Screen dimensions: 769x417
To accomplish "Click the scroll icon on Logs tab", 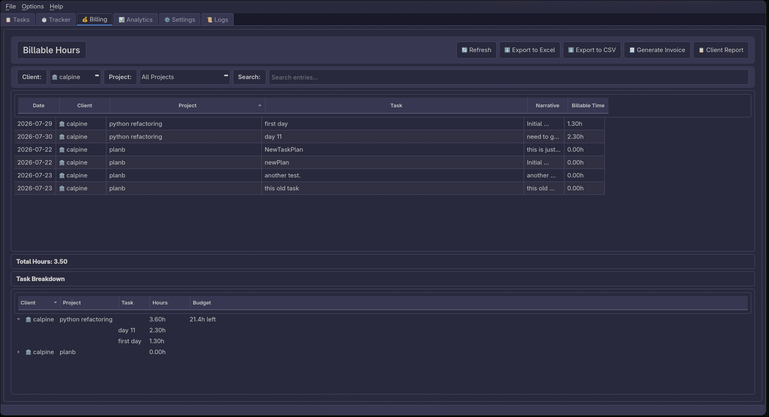I will coord(210,20).
